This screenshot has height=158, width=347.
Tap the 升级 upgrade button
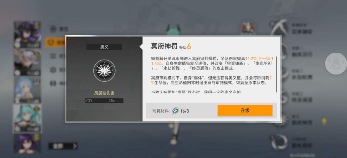(x=245, y=111)
